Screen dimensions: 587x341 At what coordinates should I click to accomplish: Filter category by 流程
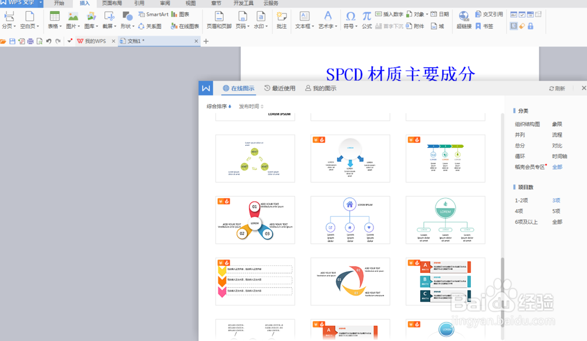[x=557, y=135]
